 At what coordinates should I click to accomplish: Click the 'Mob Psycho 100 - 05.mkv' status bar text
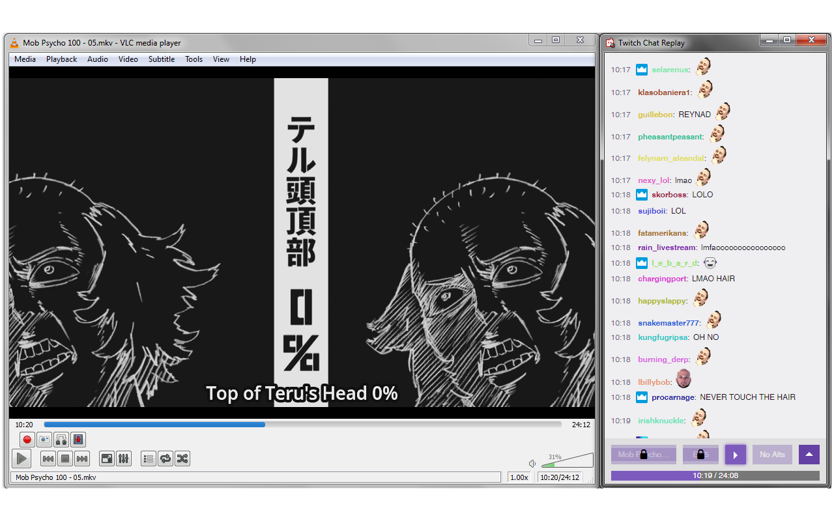pyautogui.click(x=55, y=477)
